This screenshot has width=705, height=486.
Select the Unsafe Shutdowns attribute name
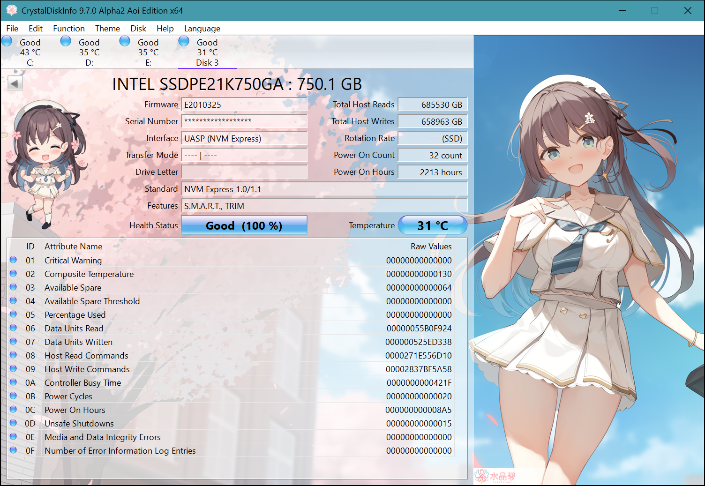(79, 423)
